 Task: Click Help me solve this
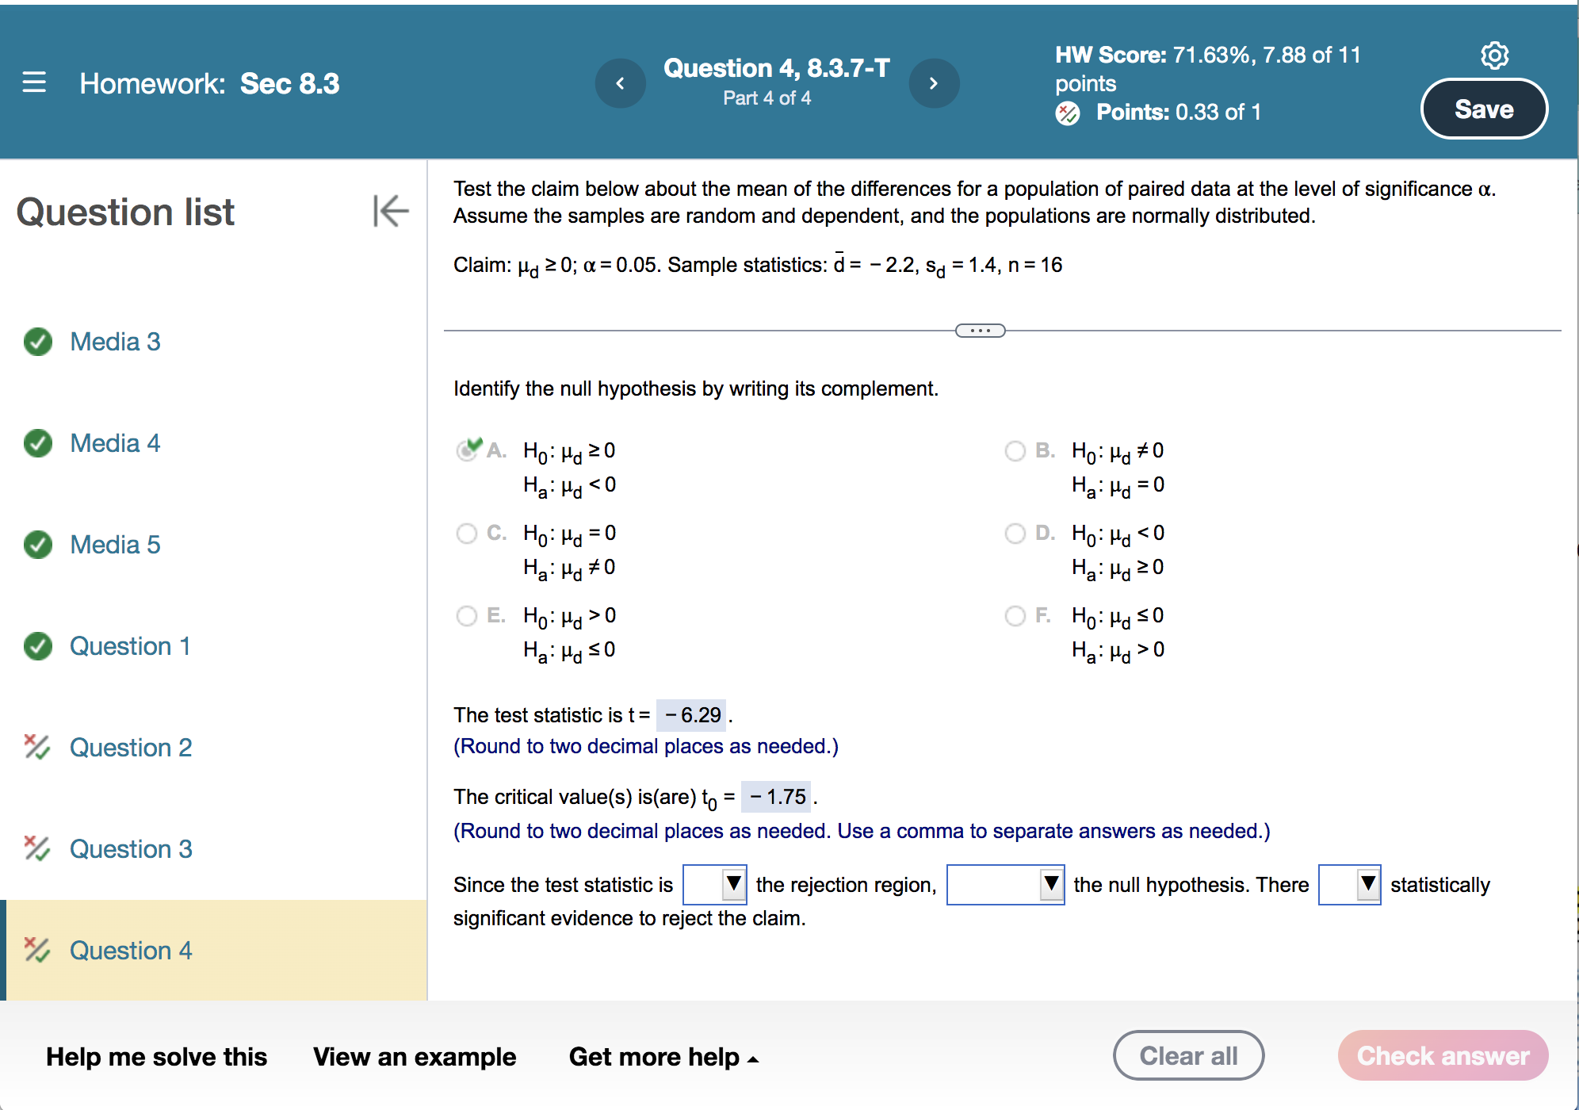pyautogui.click(x=156, y=1056)
